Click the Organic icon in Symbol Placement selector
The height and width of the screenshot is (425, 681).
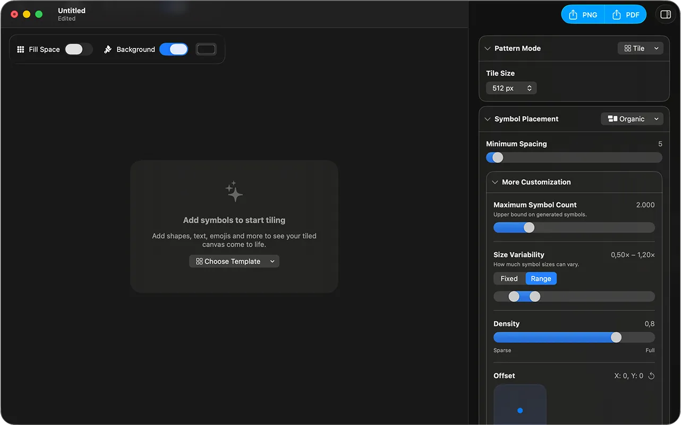point(614,118)
